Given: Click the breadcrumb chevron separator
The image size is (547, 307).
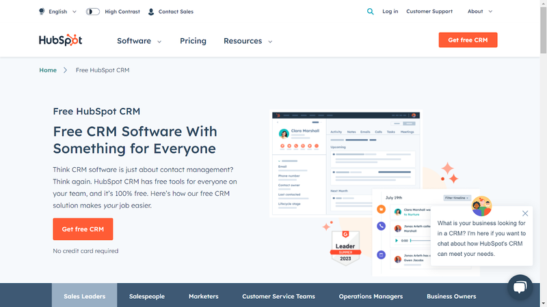Looking at the screenshot, I should point(65,70).
